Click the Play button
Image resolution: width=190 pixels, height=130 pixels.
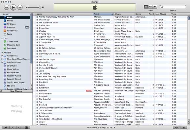pyautogui.click(x=13, y=7)
